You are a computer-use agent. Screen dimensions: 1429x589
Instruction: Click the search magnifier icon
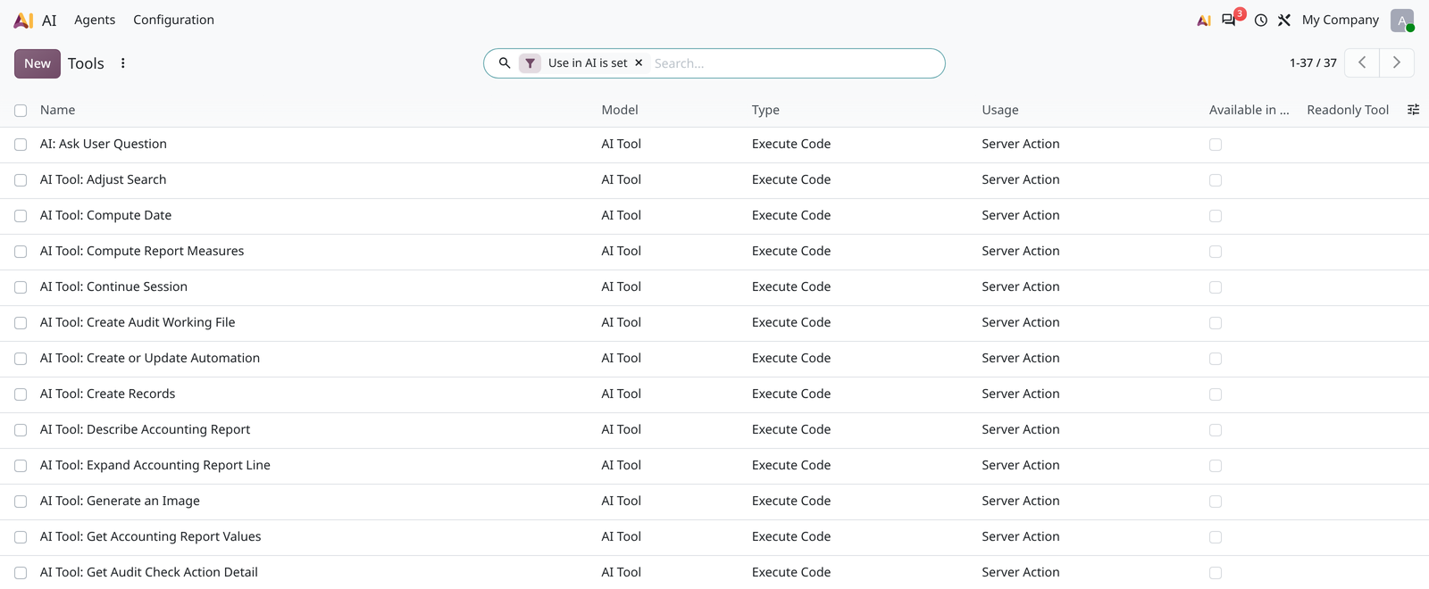(505, 63)
